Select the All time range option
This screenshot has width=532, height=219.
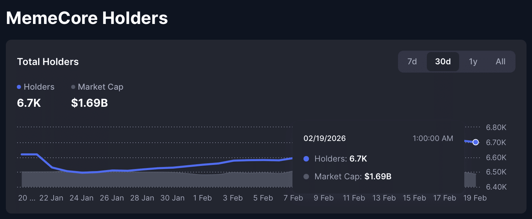point(500,62)
